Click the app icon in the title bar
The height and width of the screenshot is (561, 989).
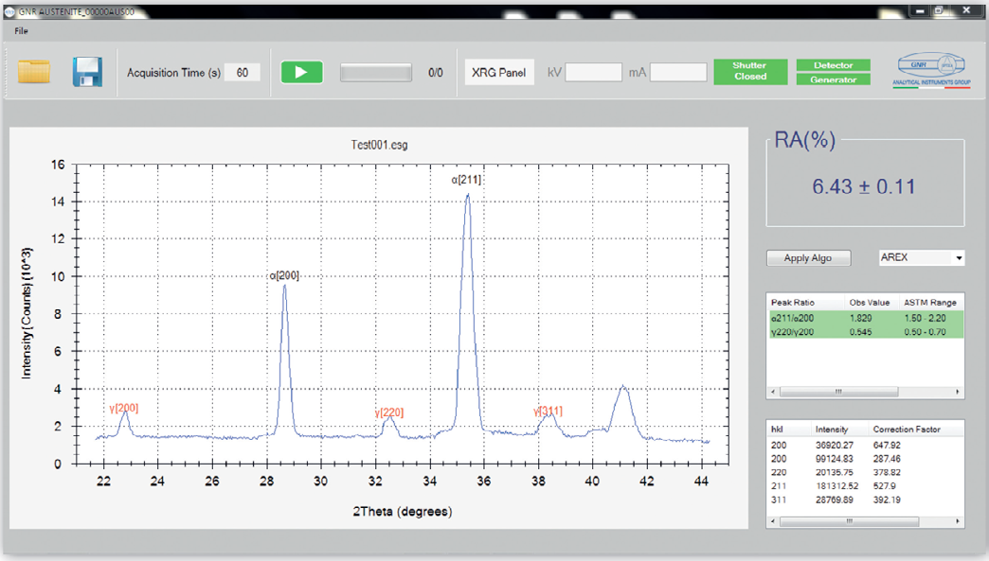tap(9, 10)
